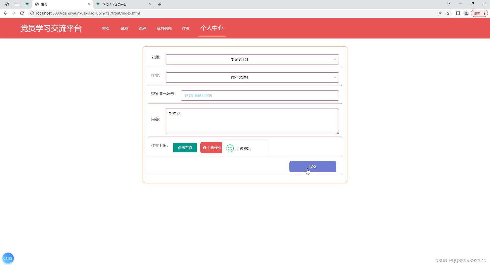Screen dimensions: 490x265
Task: Click the 更新 browser update button
Action: coord(479,13)
